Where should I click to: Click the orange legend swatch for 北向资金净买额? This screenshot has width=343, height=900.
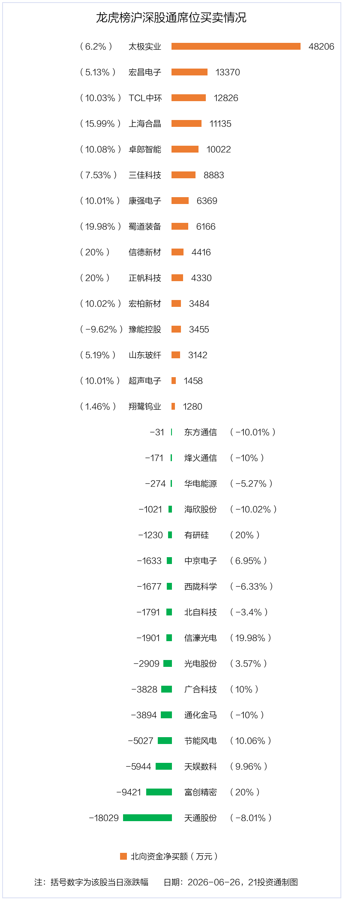tap(123, 856)
